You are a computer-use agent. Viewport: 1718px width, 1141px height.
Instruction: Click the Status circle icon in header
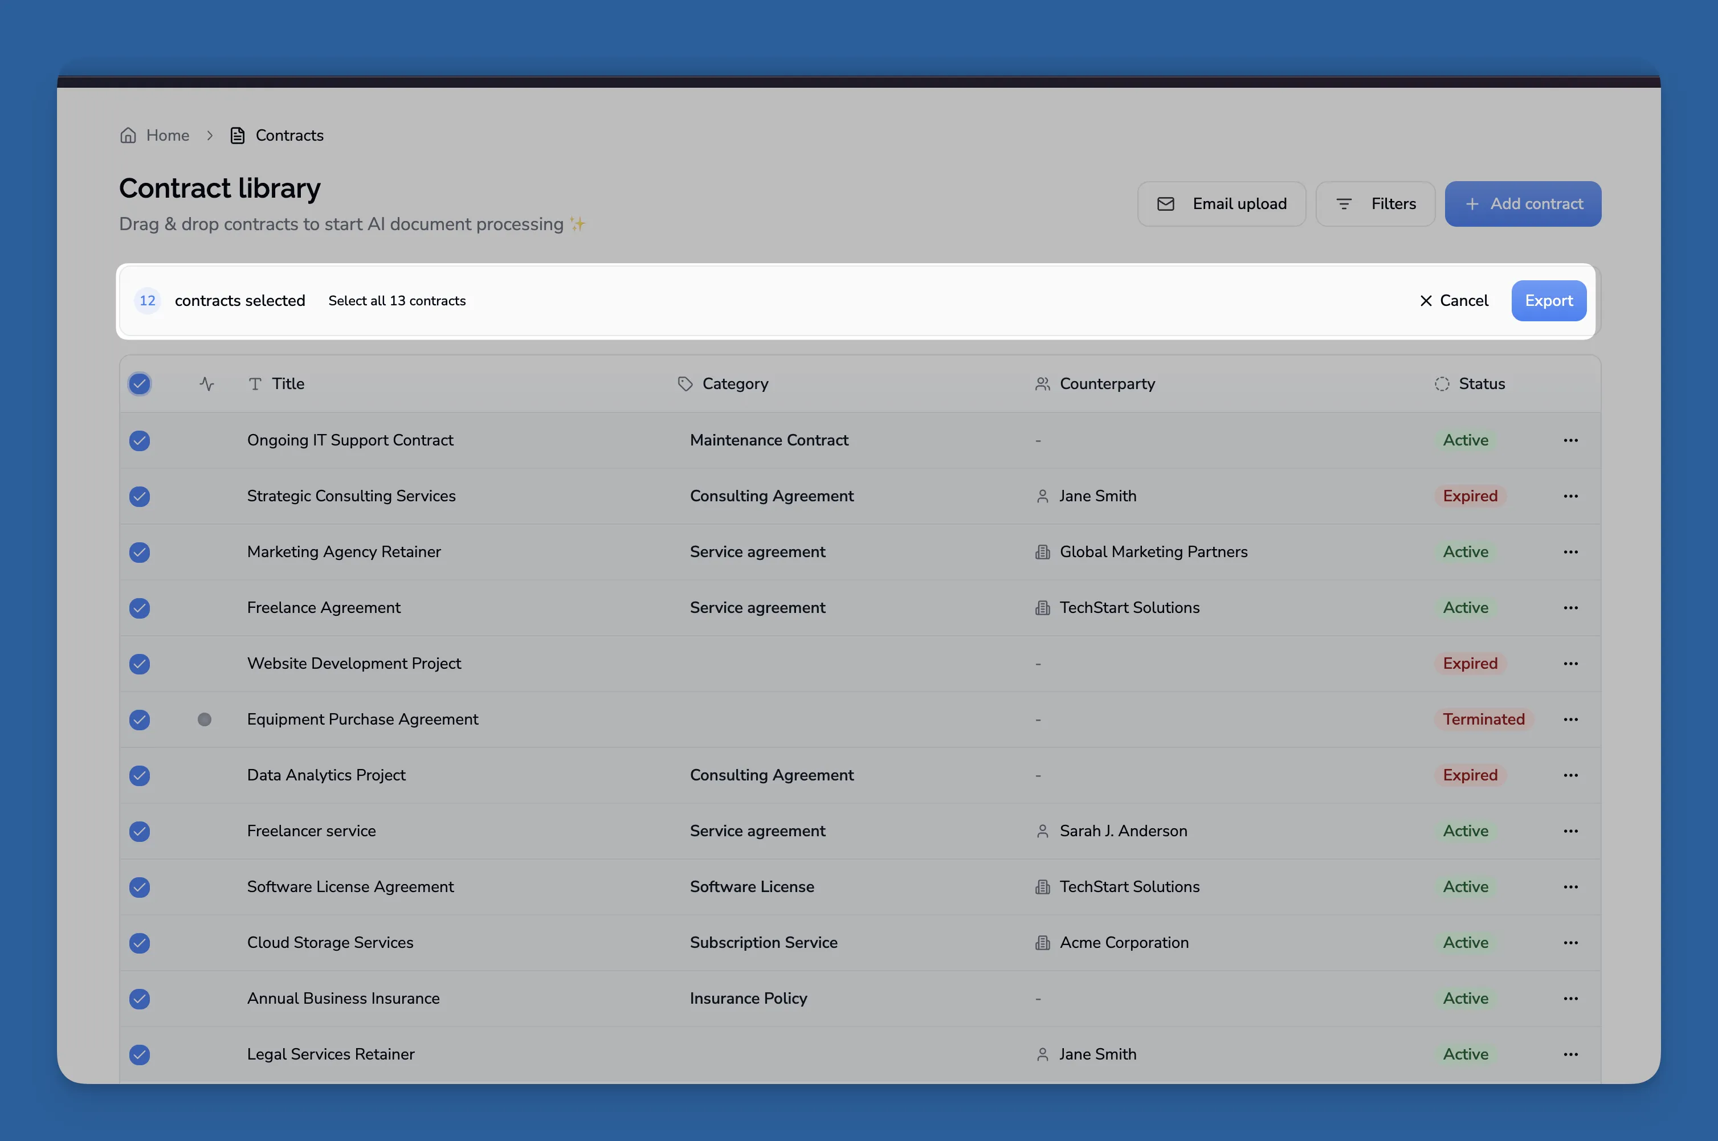click(1442, 383)
